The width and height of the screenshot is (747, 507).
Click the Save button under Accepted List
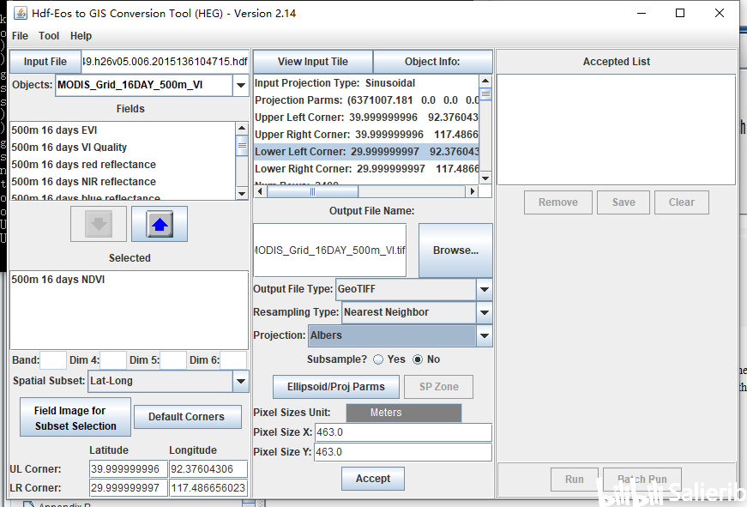point(624,202)
